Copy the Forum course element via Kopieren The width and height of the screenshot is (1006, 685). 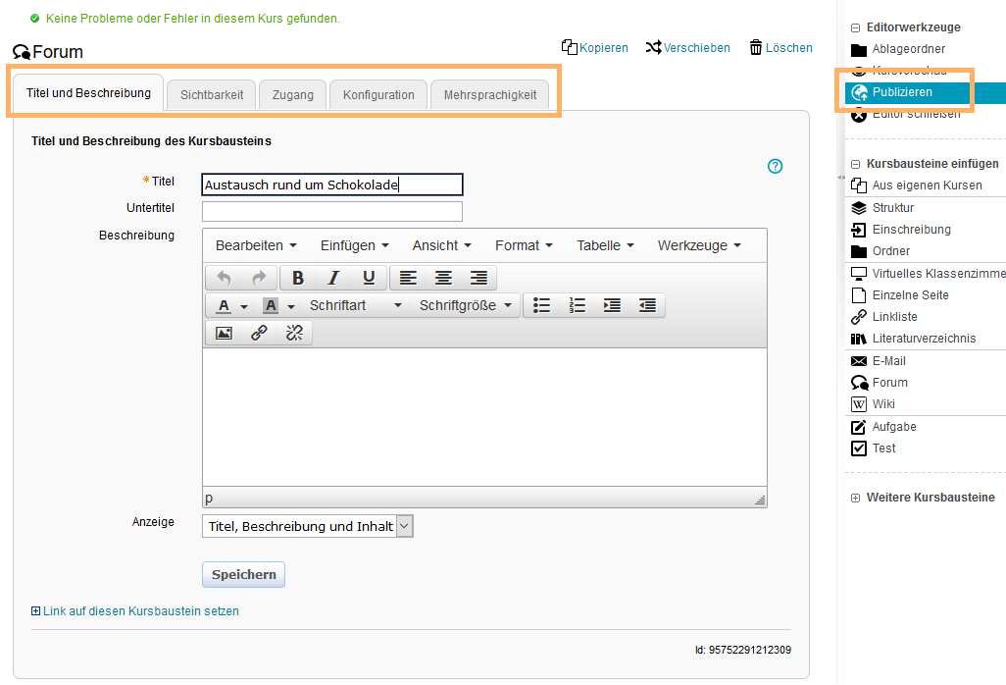[594, 47]
